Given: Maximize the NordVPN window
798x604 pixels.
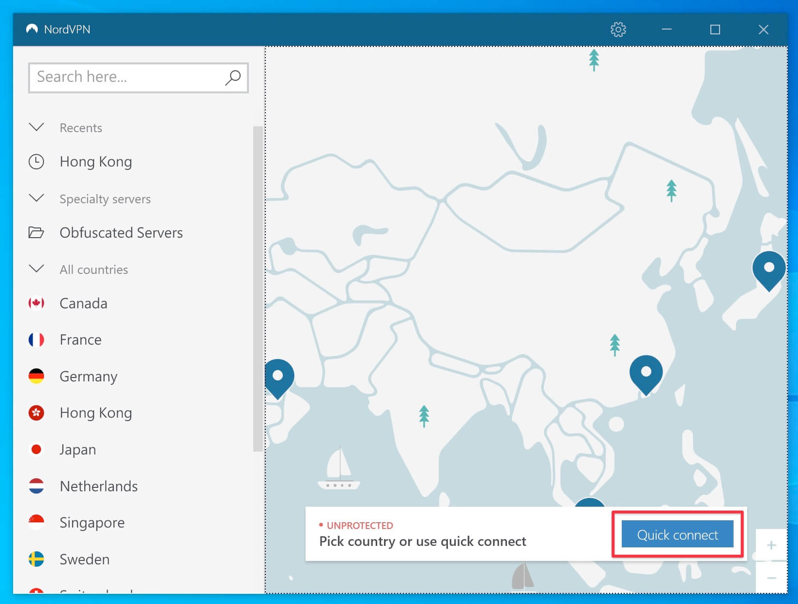Looking at the screenshot, I should click(715, 30).
